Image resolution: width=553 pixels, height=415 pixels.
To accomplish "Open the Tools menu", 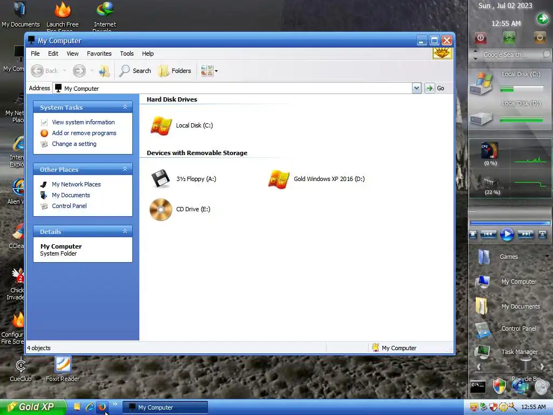I will (x=126, y=53).
